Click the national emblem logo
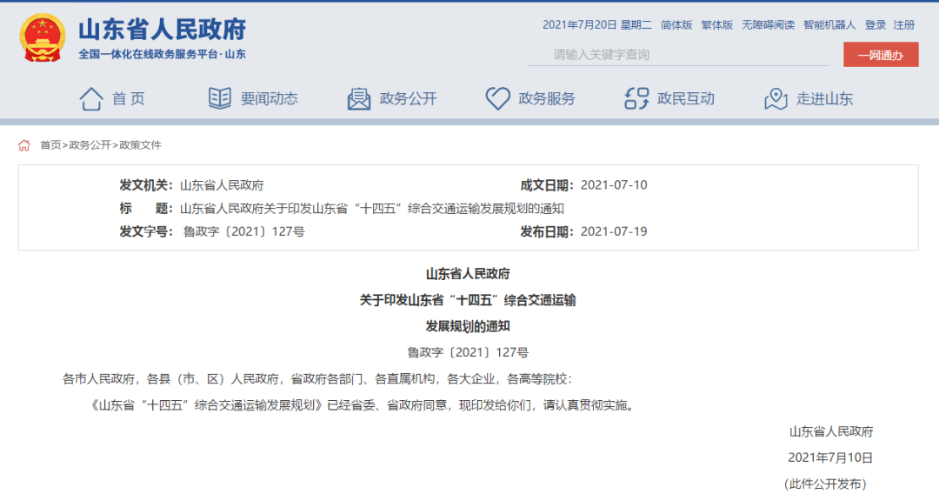This screenshot has width=939, height=494. point(43,37)
